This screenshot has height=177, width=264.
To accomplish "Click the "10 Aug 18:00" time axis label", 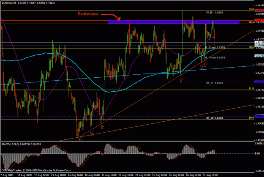I will (25, 175).
